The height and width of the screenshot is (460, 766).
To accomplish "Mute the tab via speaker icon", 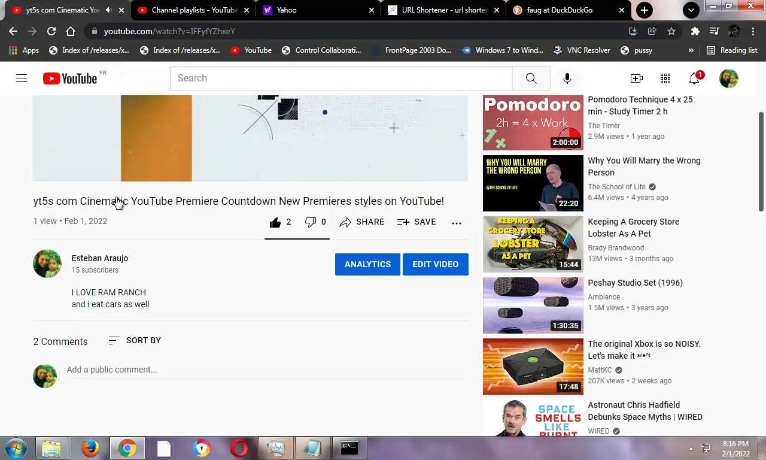I will click(109, 10).
